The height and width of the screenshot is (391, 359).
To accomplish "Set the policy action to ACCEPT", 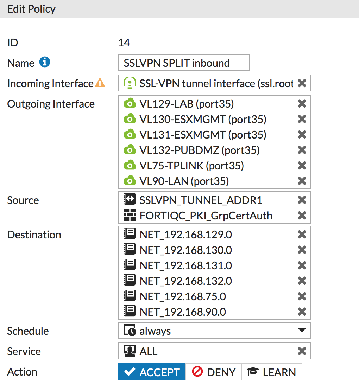I will pyautogui.click(x=152, y=372).
